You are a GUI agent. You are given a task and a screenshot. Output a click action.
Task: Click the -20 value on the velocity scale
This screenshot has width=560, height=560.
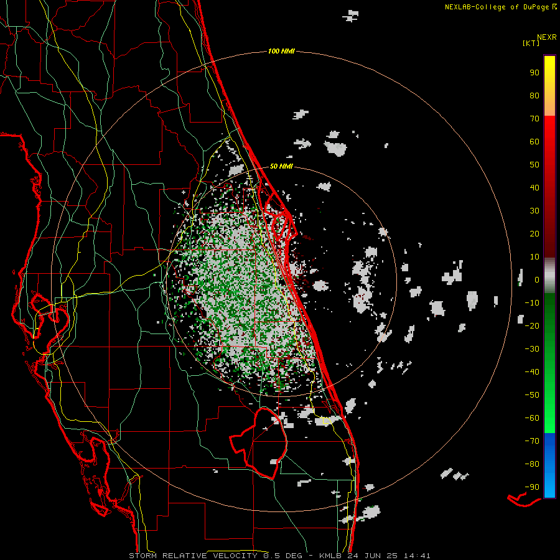(532, 326)
